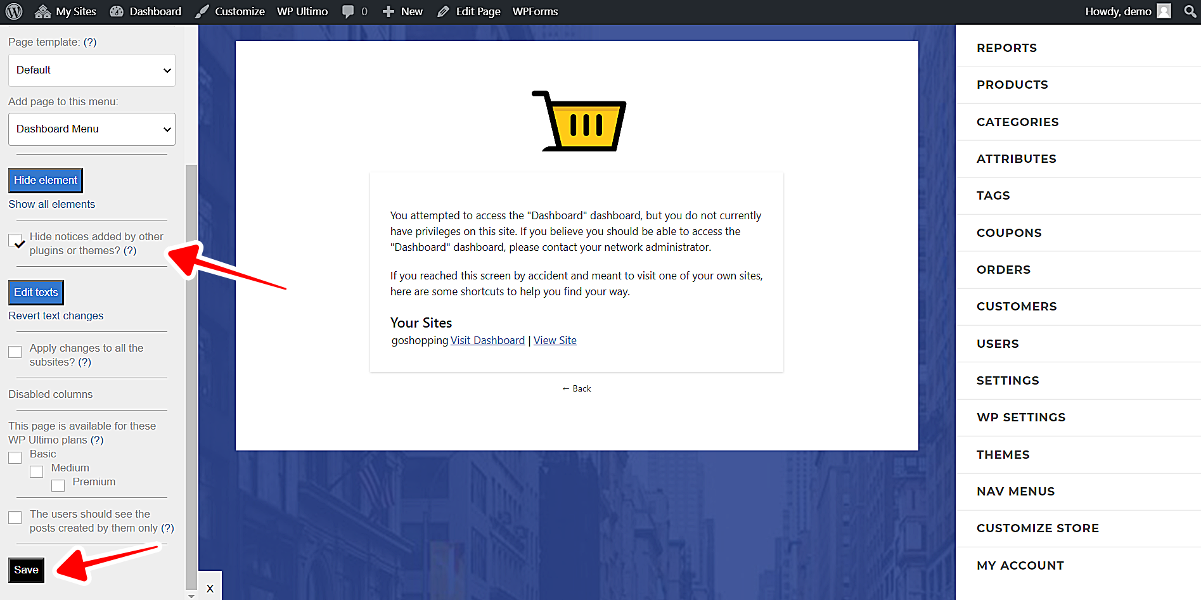Open help (?) for WP Ultimo plans
The width and height of the screenshot is (1201, 600).
click(x=97, y=440)
